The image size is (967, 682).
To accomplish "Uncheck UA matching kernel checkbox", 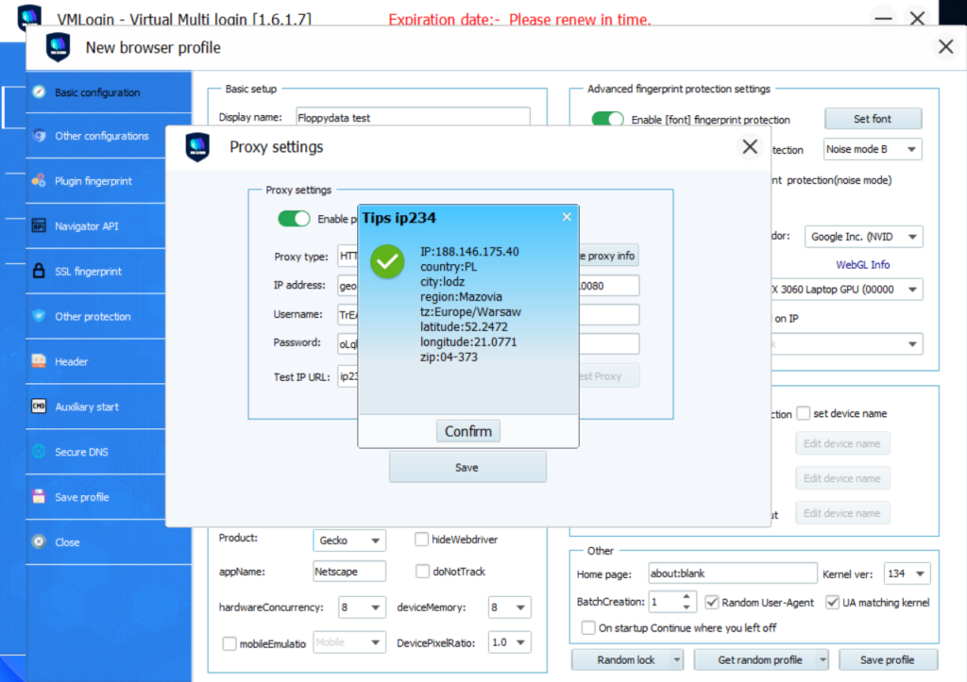I will pyautogui.click(x=832, y=602).
